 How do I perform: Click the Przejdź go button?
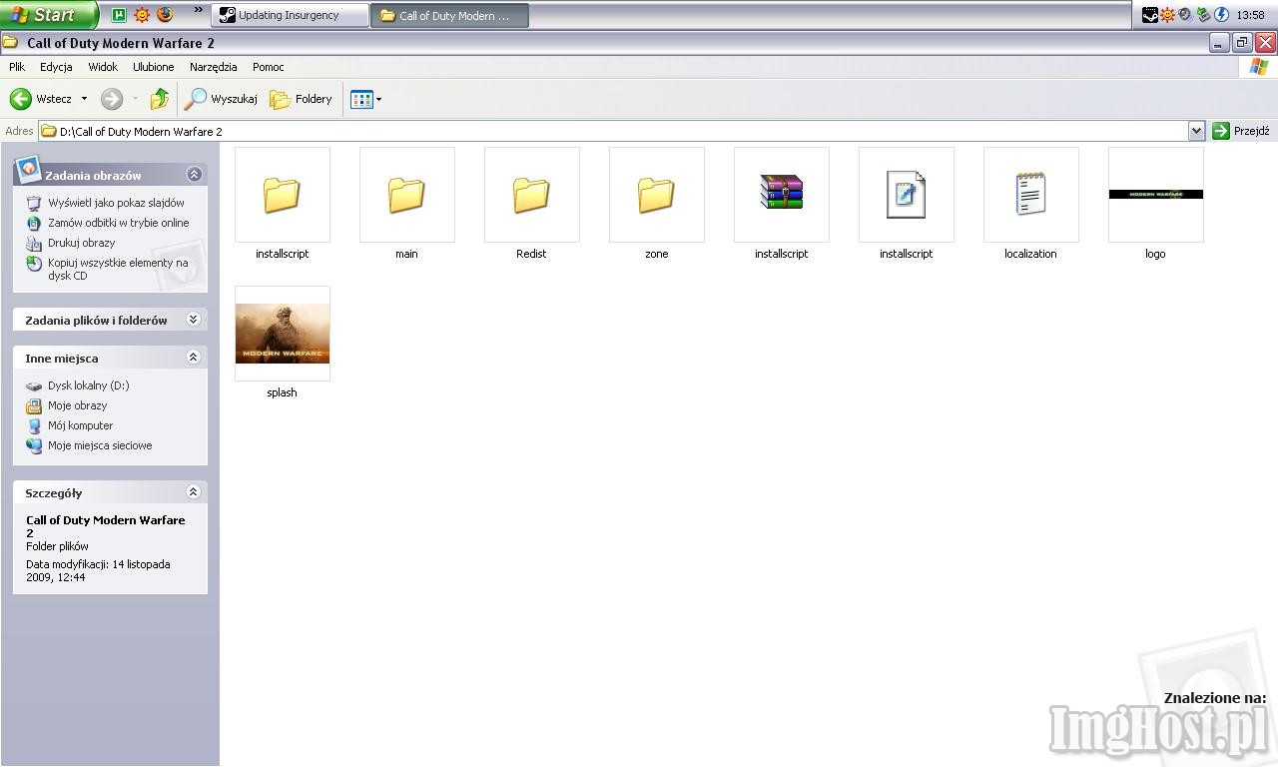point(1241,131)
